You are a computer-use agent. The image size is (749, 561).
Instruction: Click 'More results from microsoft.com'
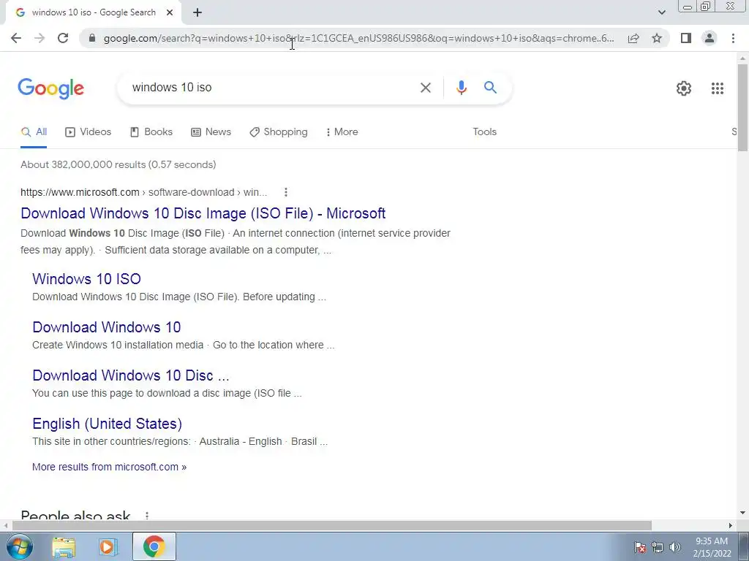click(x=110, y=467)
